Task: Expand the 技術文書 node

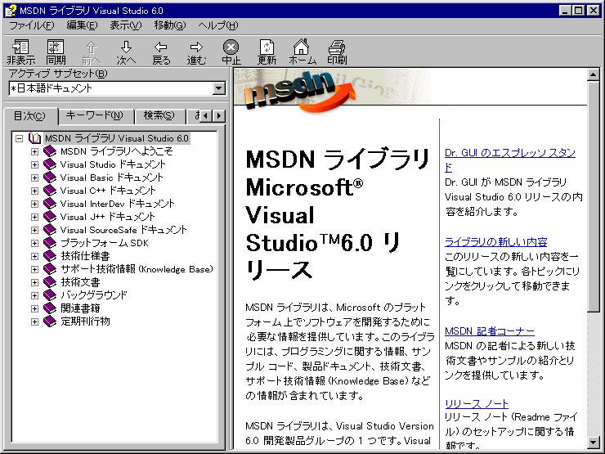Action: [34, 282]
